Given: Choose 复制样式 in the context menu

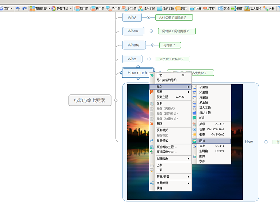Looking at the screenshot, I should tap(170, 130).
